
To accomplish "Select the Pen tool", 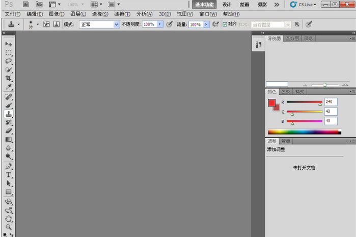I will (8, 166).
